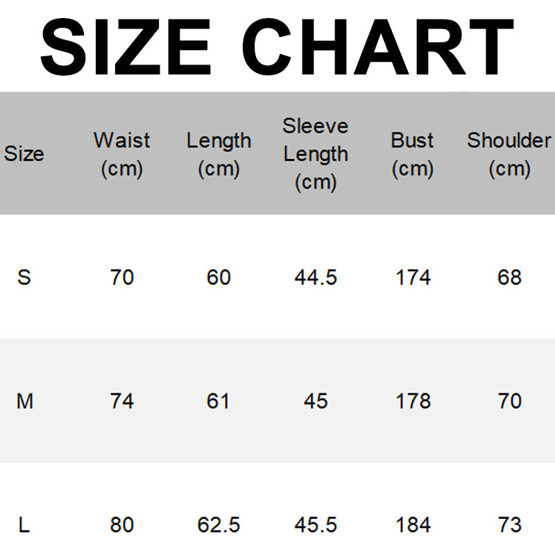Select the S size row label

pyautogui.click(x=24, y=277)
